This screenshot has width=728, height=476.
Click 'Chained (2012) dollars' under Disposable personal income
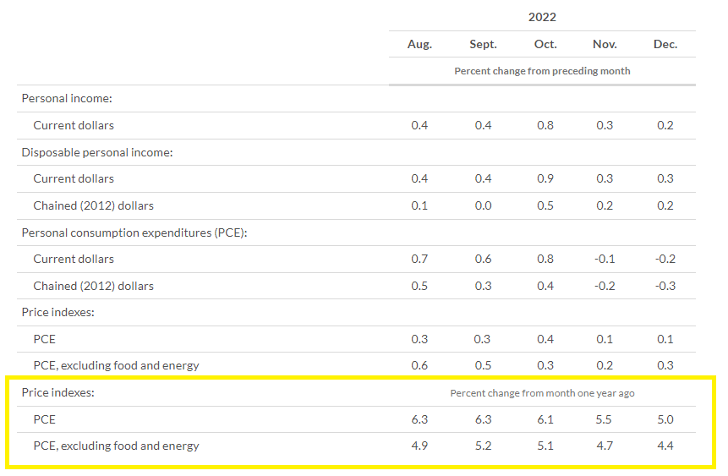click(x=93, y=205)
